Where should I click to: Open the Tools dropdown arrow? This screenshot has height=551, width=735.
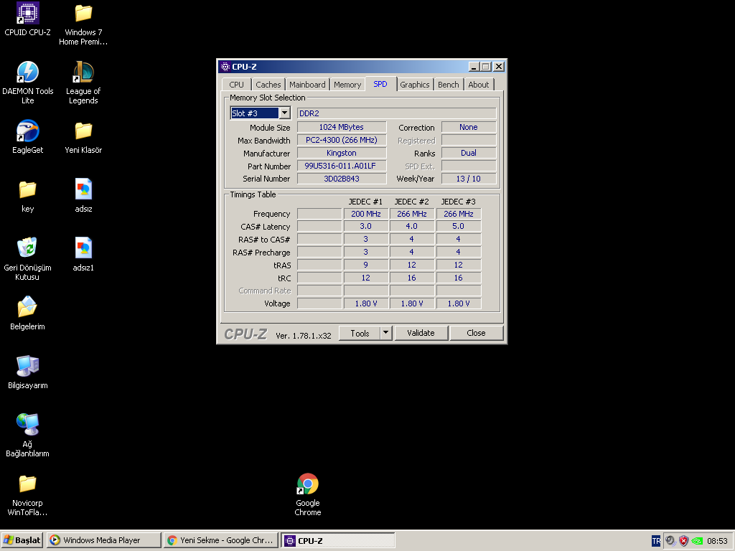pos(385,333)
